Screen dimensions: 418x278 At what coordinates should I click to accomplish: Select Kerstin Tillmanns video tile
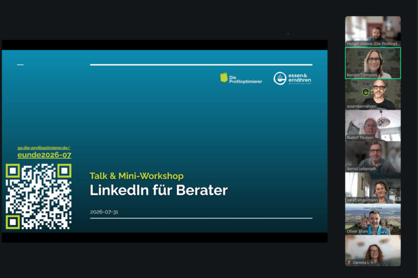(x=372, y=63)
